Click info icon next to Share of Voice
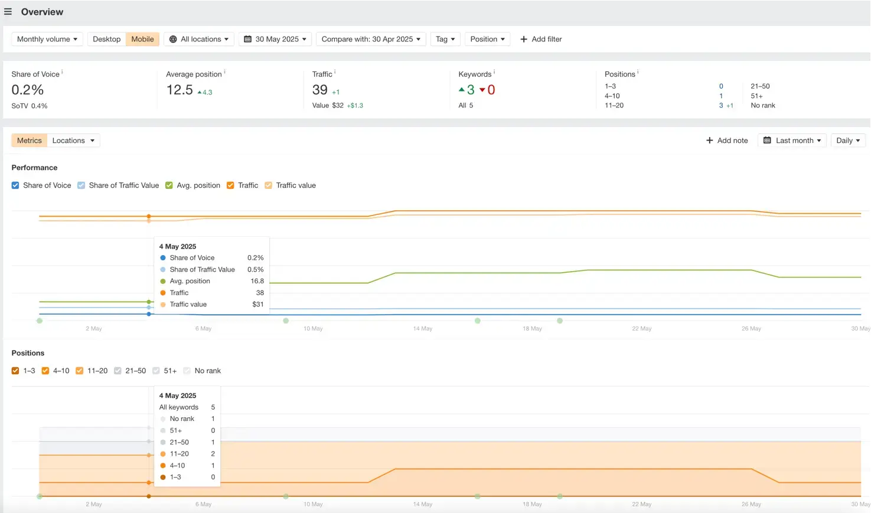 tap(62, 72)
